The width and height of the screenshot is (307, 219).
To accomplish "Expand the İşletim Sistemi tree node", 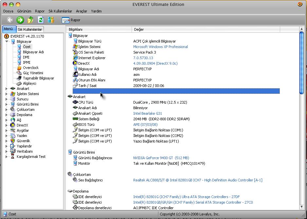I will (x=7, y=94).
